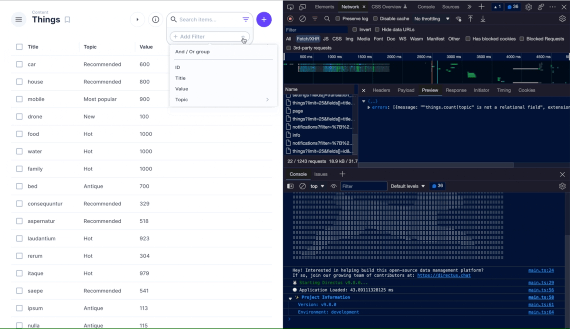Screen dimensions: 570x329
Task: Open DevTools main settings gear
Action: (x=528, y=7)
